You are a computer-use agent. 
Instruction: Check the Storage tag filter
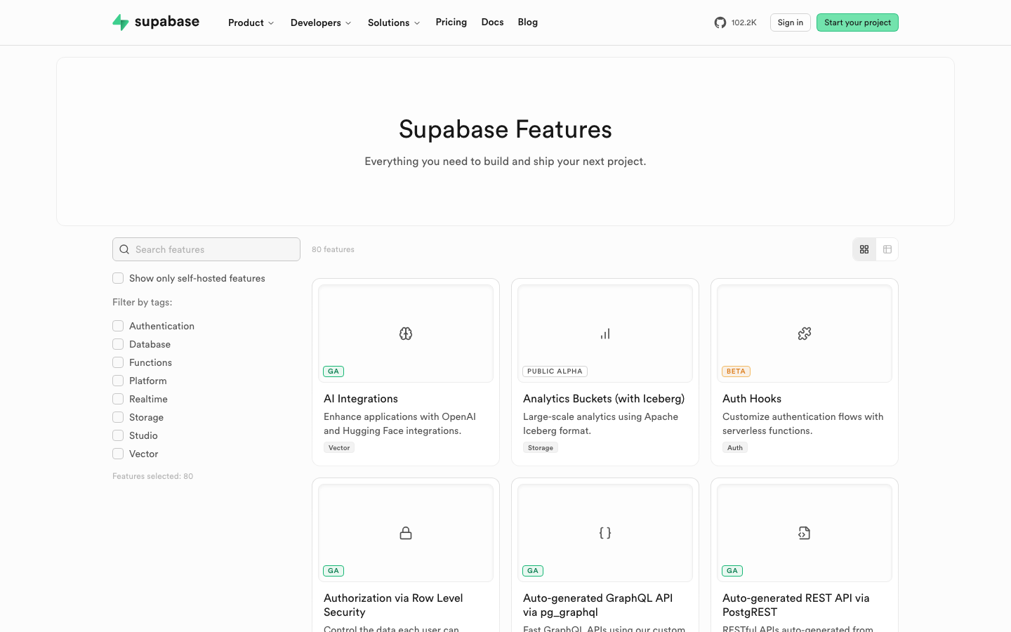pos(118,417)
